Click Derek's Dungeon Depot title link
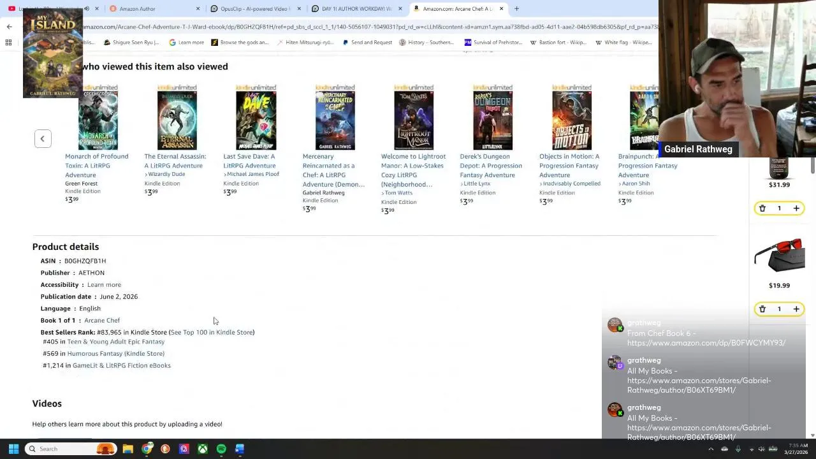This screenshot has height=459, width=816. click(491, 166)
